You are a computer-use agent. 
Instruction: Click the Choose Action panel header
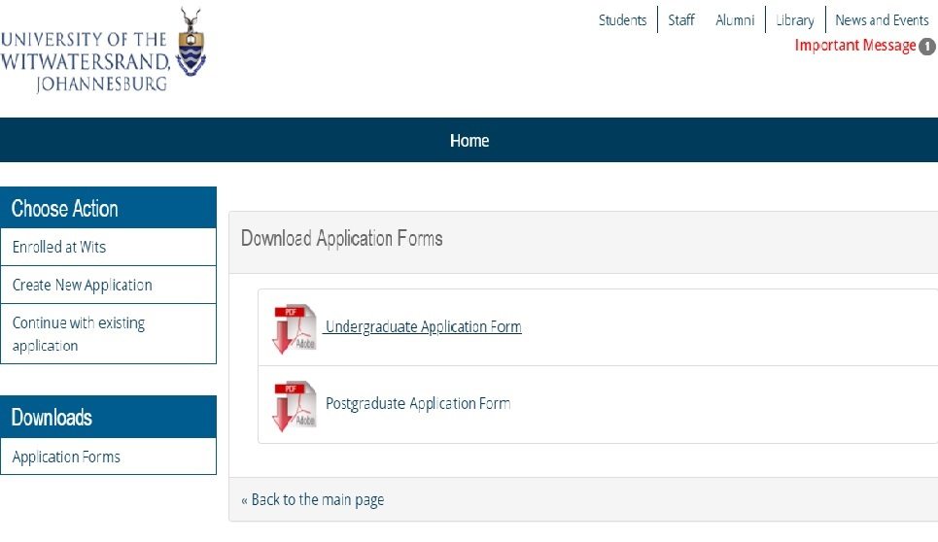pos(108,208)
